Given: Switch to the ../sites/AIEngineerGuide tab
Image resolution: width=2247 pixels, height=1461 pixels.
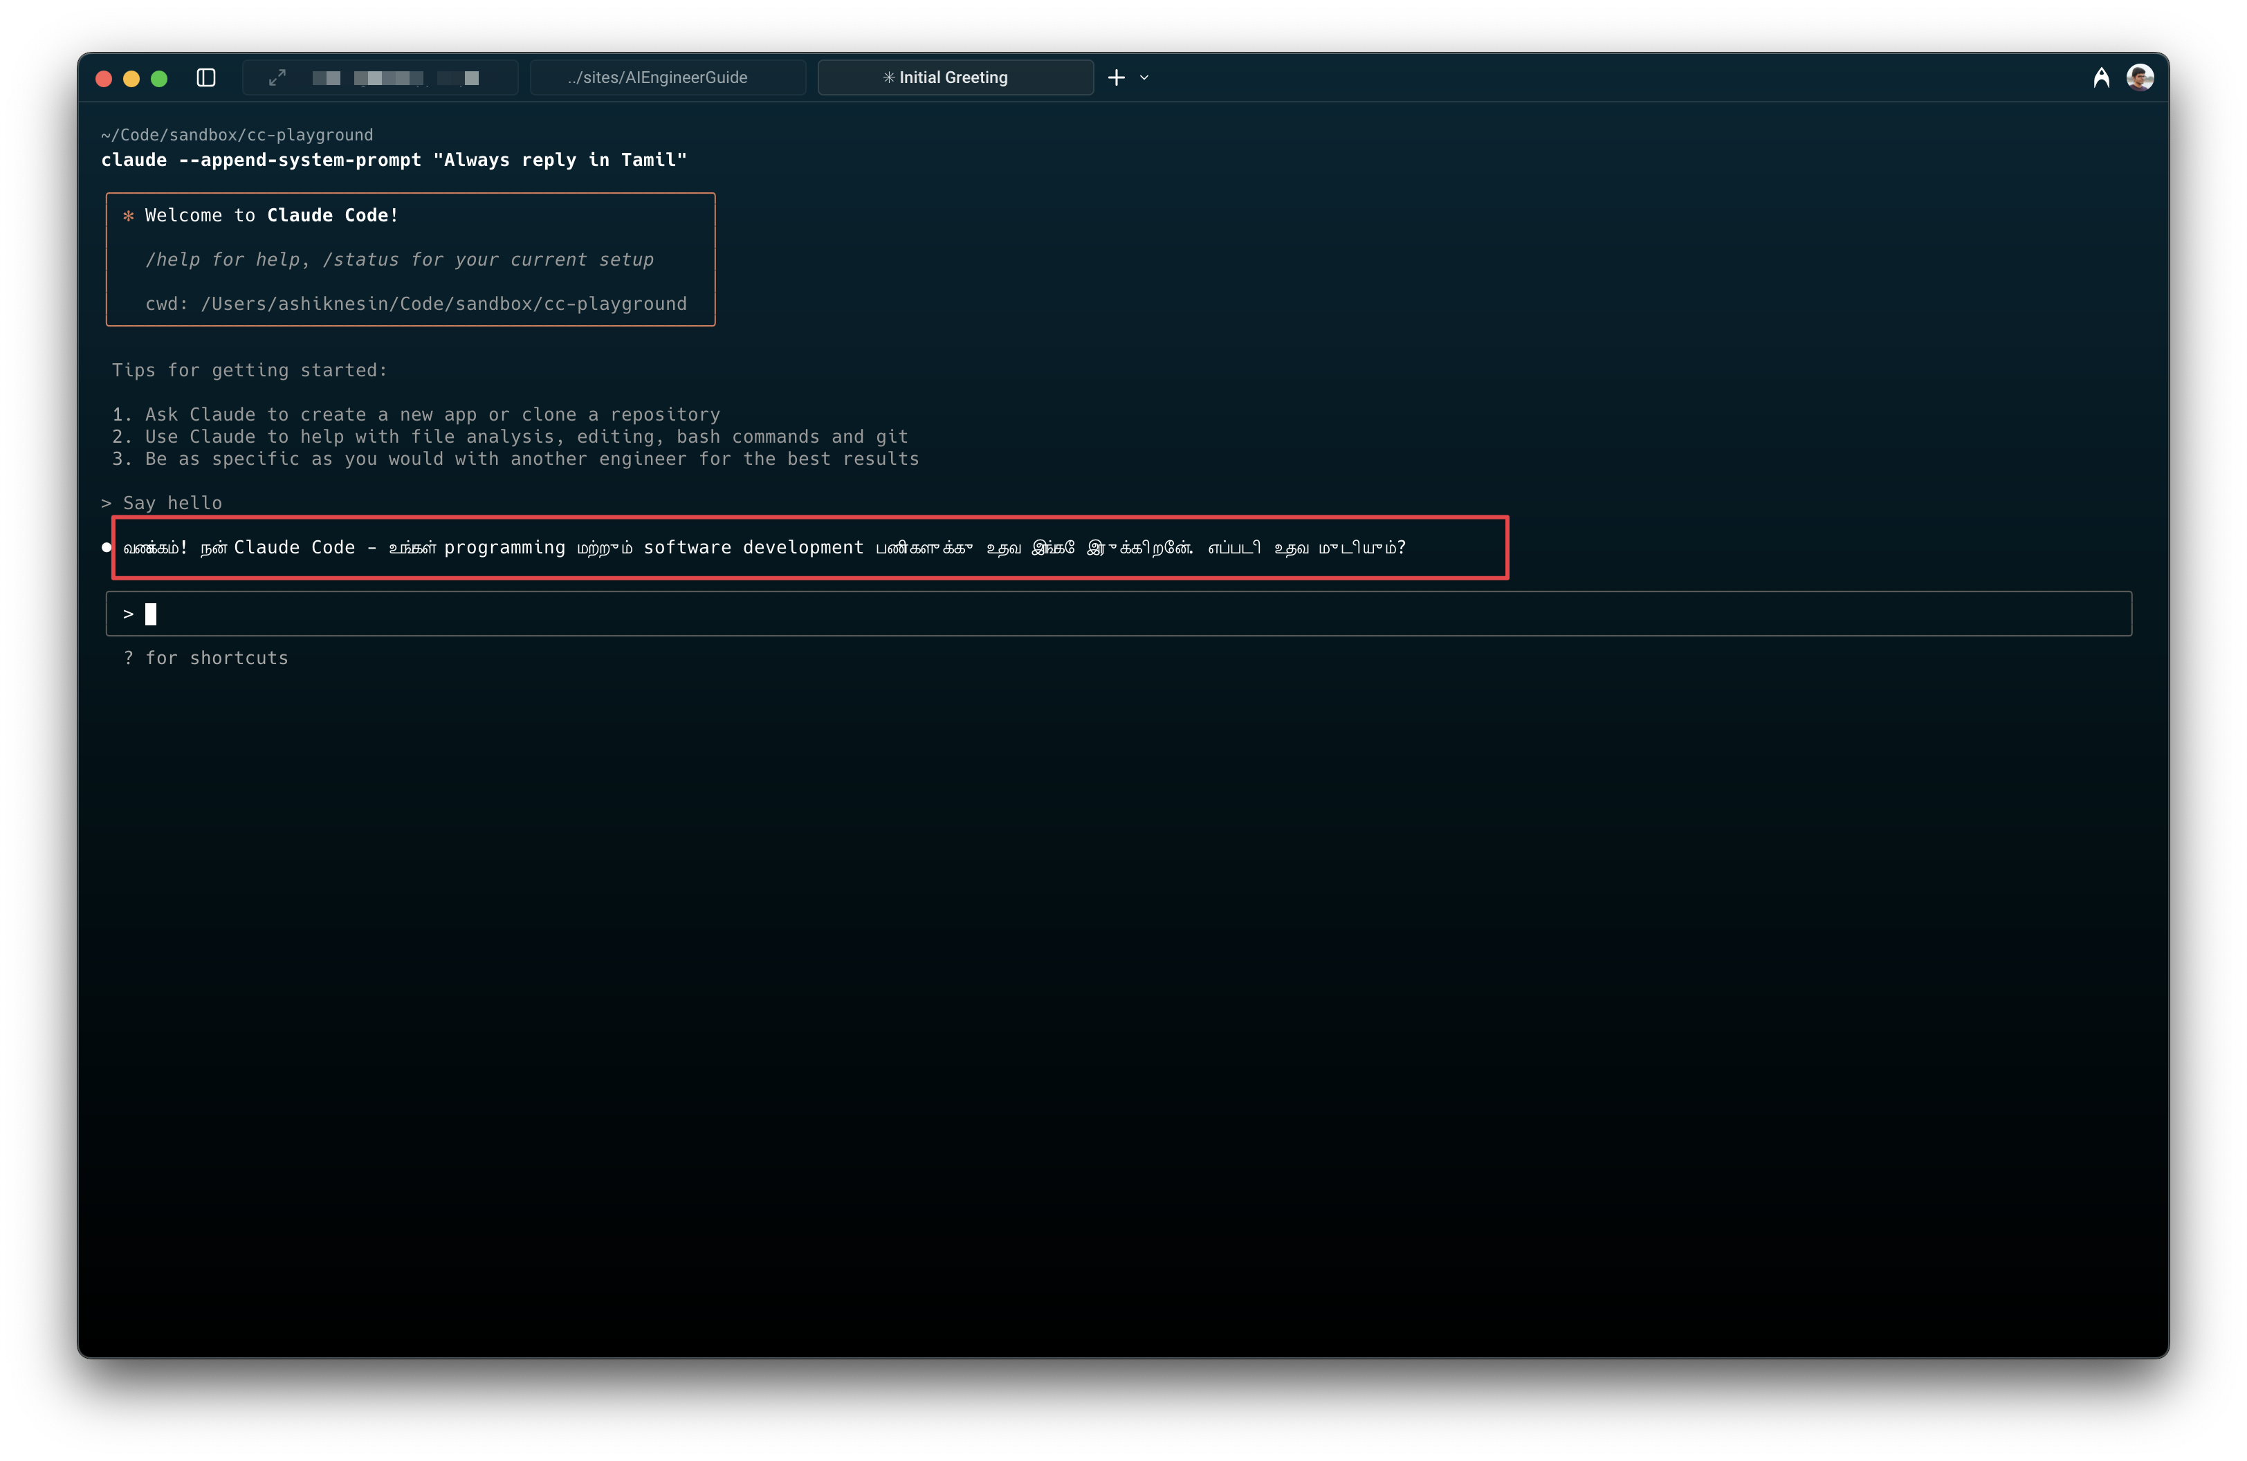Looking at the screenshot, I should click(x=668, y=77).
